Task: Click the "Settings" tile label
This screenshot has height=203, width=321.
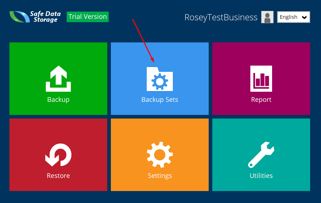Action: (160, 176)
